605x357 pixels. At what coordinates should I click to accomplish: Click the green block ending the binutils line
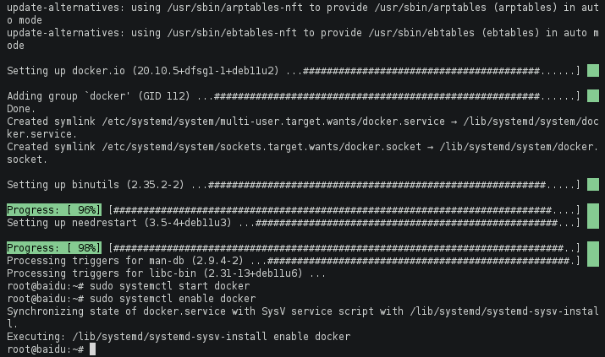coord(592,184)
